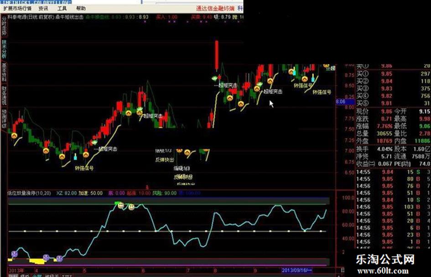Switch to the 财务透视 side tab
The height and width of the screenshot is (277, 431).
[4, 96]
